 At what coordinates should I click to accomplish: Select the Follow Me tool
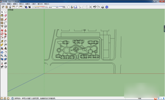click(x=5, y=34)
